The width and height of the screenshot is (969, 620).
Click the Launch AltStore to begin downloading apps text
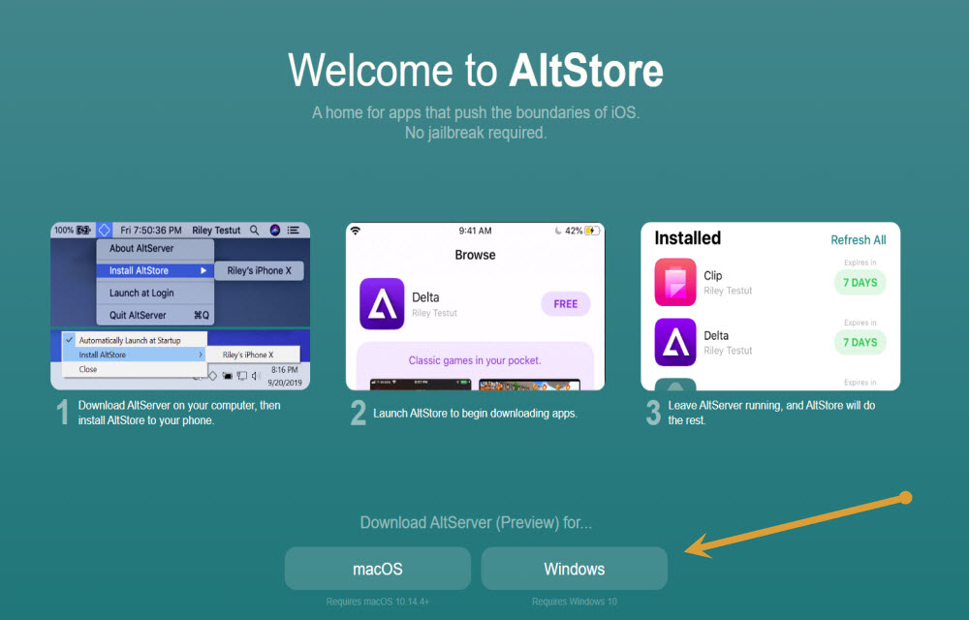pos(475,413)
